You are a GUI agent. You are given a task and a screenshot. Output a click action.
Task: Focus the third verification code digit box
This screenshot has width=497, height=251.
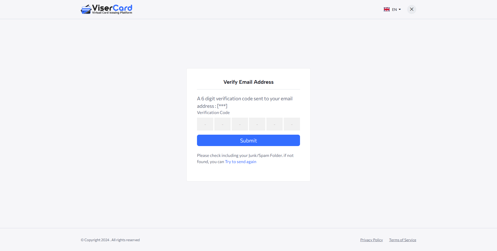240,124
